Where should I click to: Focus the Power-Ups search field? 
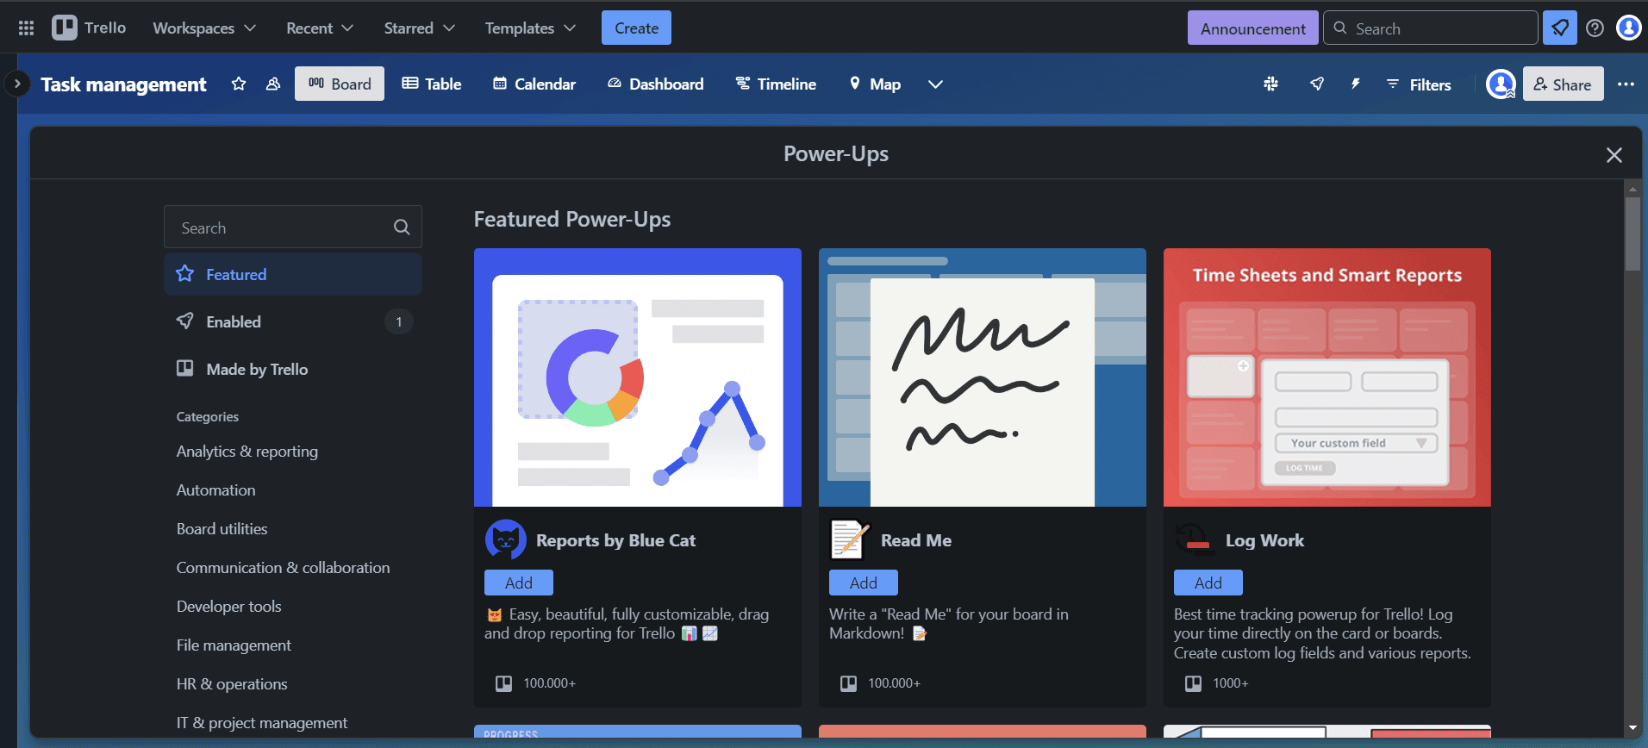coord(292,228)
